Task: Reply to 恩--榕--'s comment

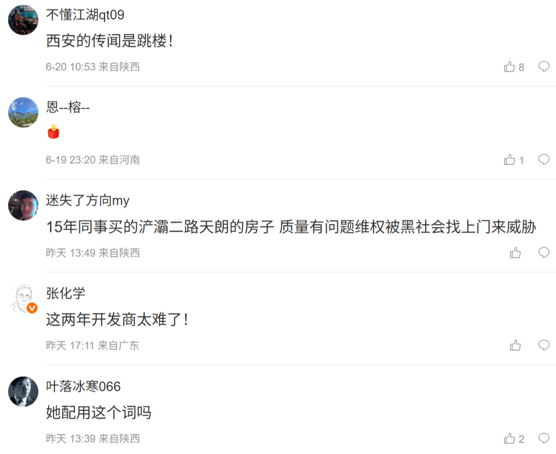Action: click(543, 159)
